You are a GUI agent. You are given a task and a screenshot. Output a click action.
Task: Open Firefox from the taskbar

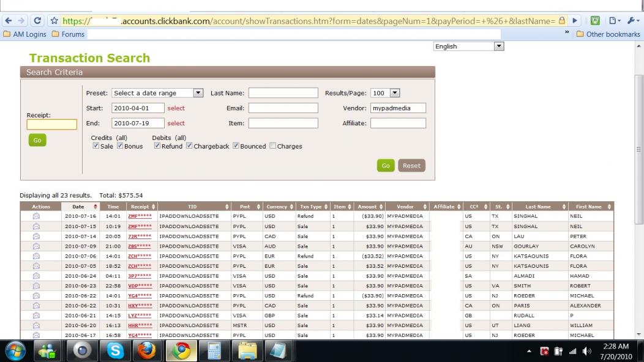(146, 350)
